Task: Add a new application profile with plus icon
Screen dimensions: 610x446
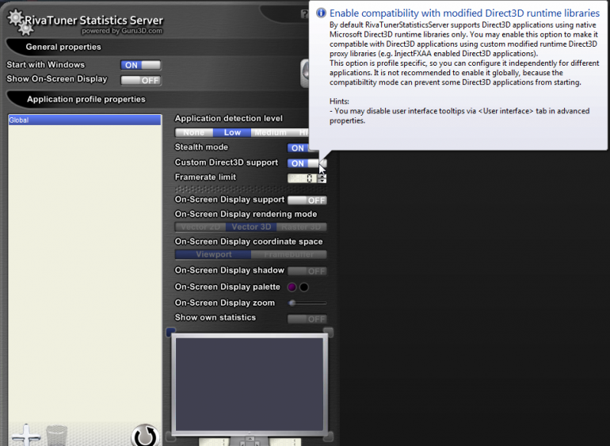Action: [26, 435]
